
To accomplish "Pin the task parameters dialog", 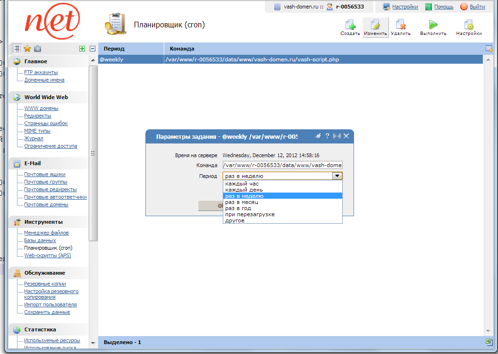I will [x=318, y=136].
